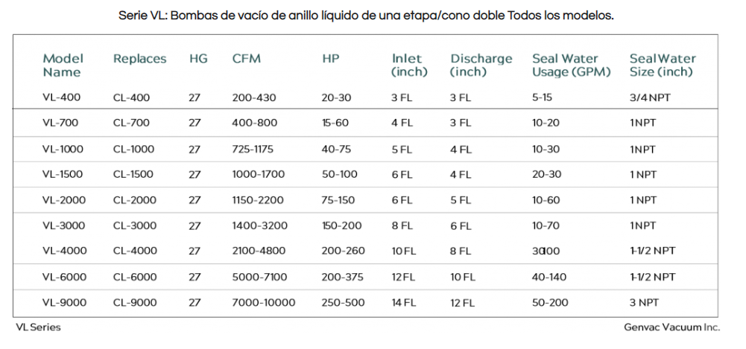Screen dimensions: 746x349
Task: Click the CL-3000 replaces cell
Action: point(136,226)
